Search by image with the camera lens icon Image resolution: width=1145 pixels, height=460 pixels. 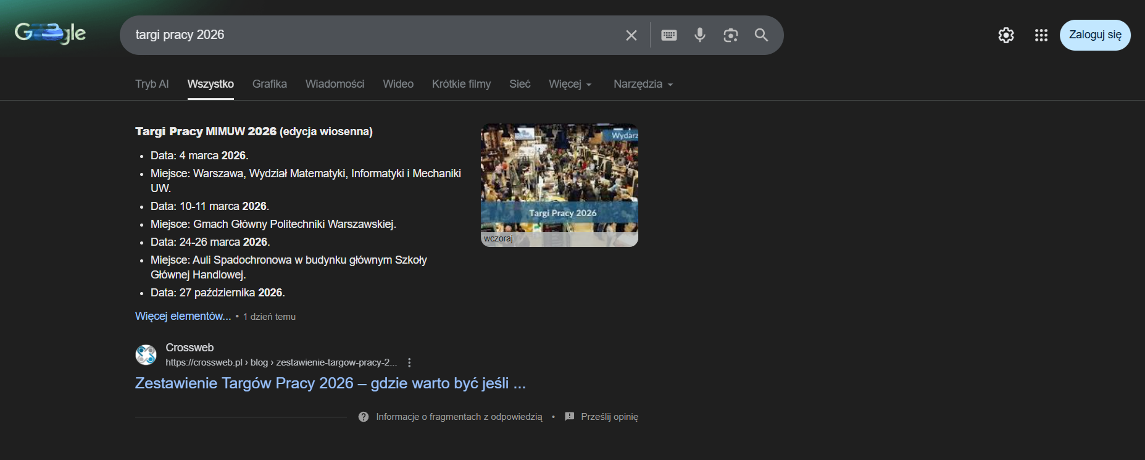pos(731,35)
